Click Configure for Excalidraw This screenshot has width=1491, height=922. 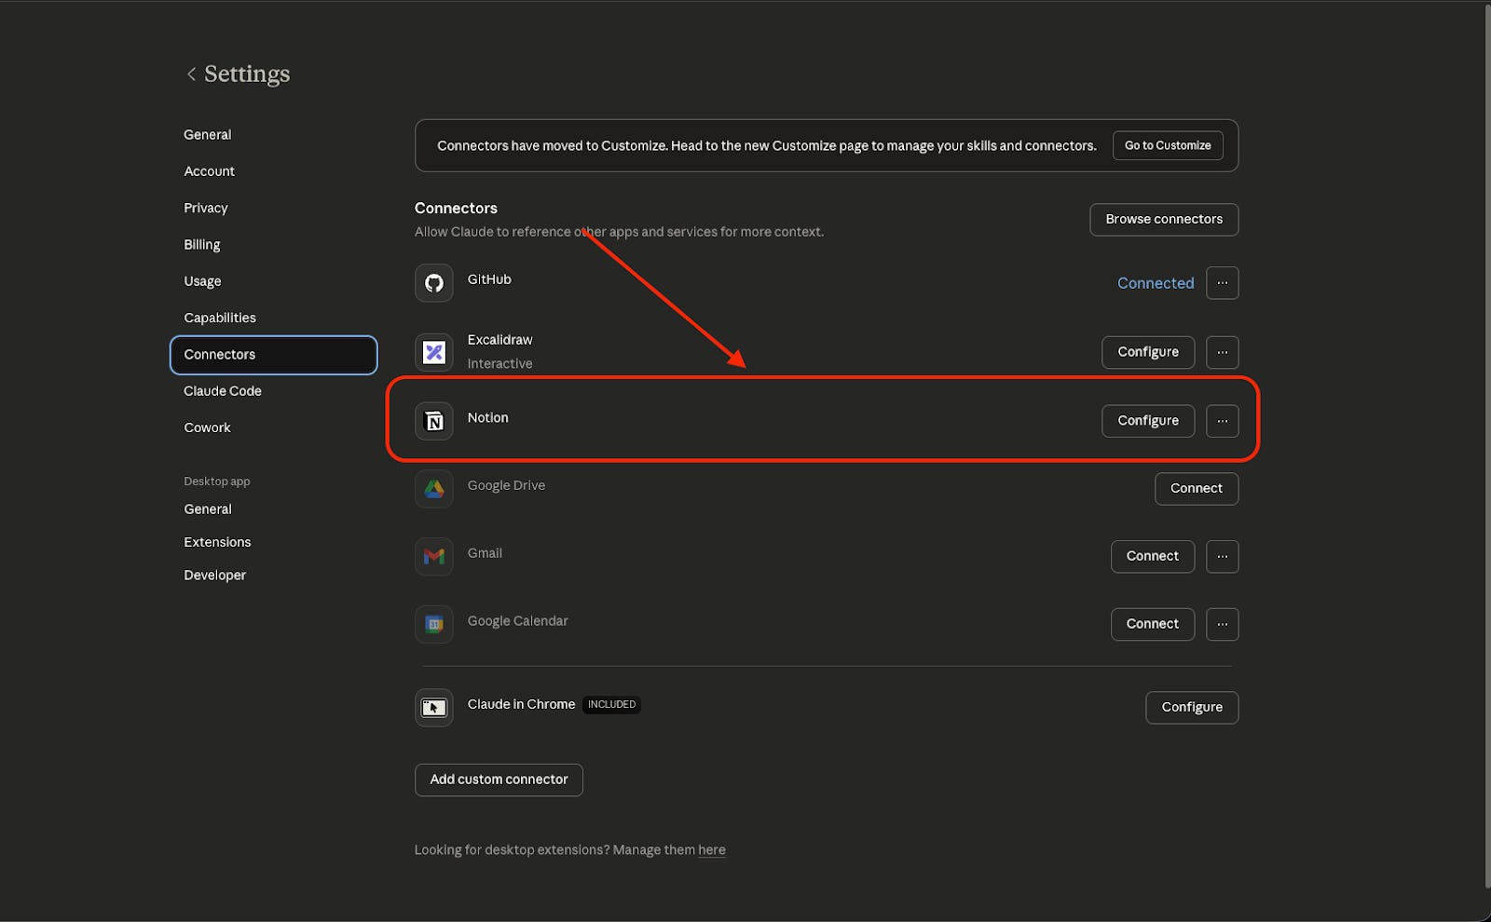[x=1148, y=352]
